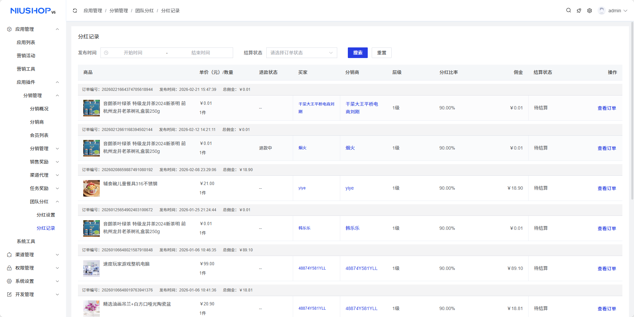Click the 搜索 button
634x317 pixels.
tap(357, 53)
